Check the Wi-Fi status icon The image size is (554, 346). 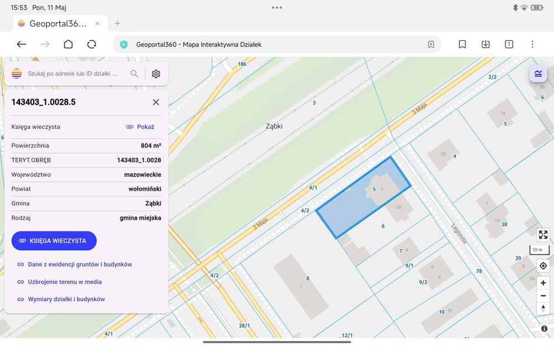tap(524, 7)
